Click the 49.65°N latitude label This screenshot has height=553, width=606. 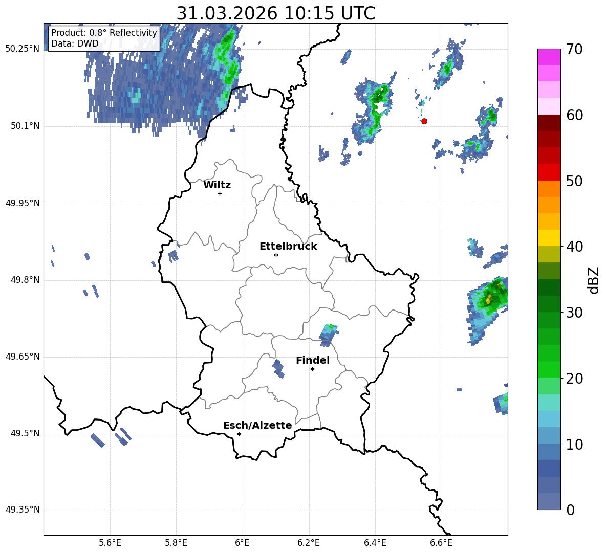point(23,357)
